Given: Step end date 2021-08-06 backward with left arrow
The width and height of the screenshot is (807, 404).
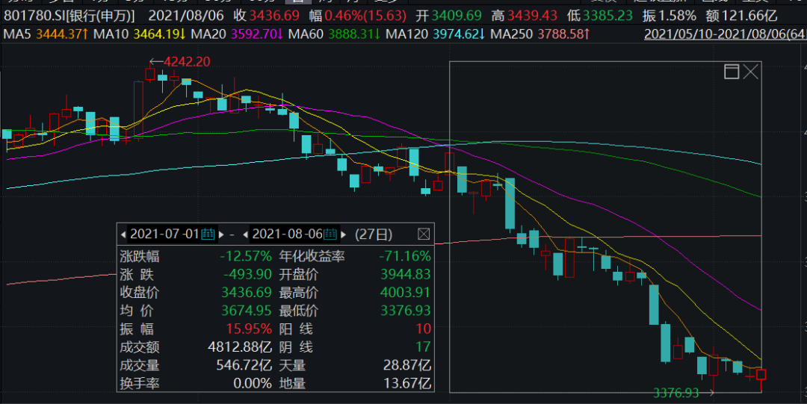Looking at the screenshot, I should tap(245, 234).
